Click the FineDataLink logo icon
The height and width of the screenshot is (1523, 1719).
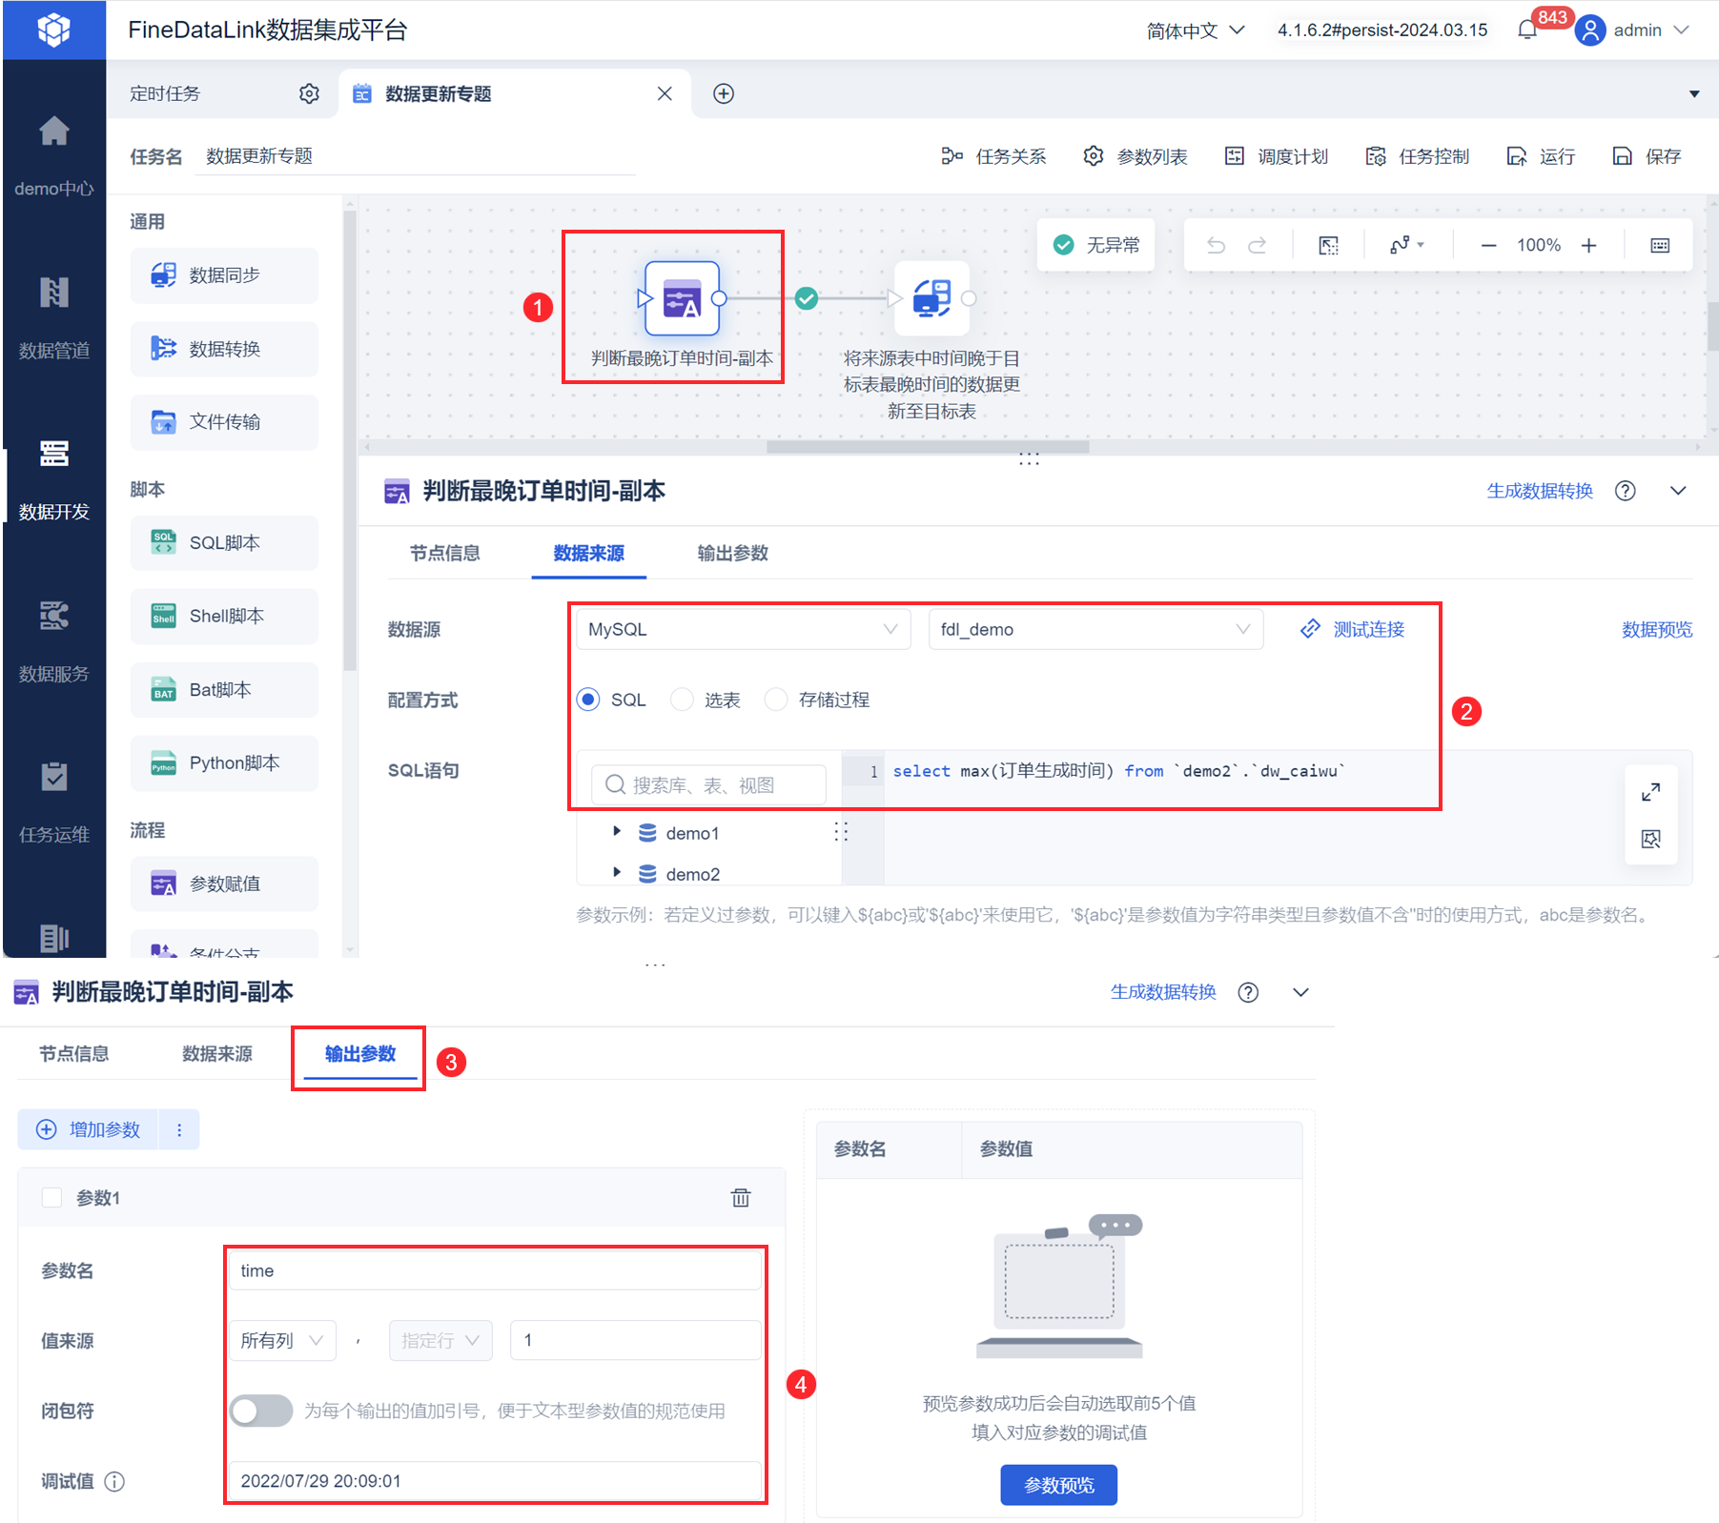pyautogui.click(x=54, y=30)
